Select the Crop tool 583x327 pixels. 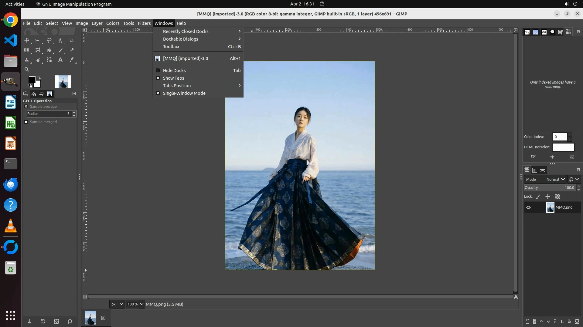tap(72, 40)
